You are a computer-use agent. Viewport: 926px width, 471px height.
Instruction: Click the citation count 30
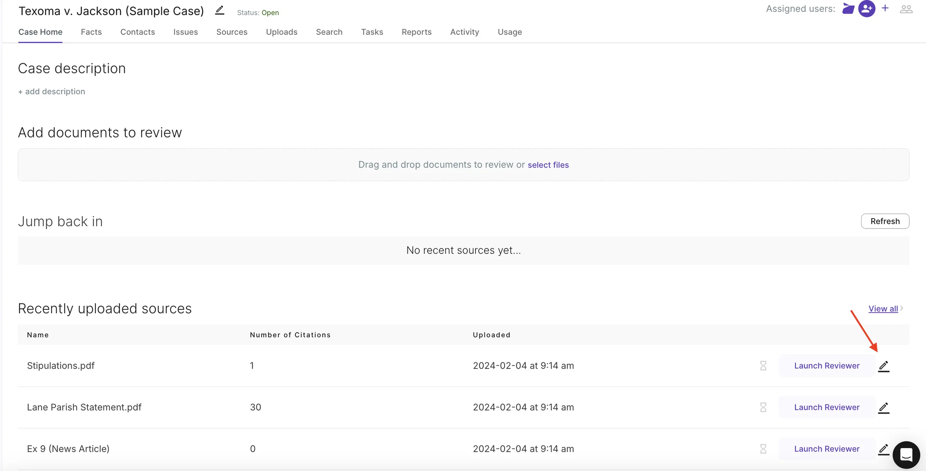click(255, 407)
